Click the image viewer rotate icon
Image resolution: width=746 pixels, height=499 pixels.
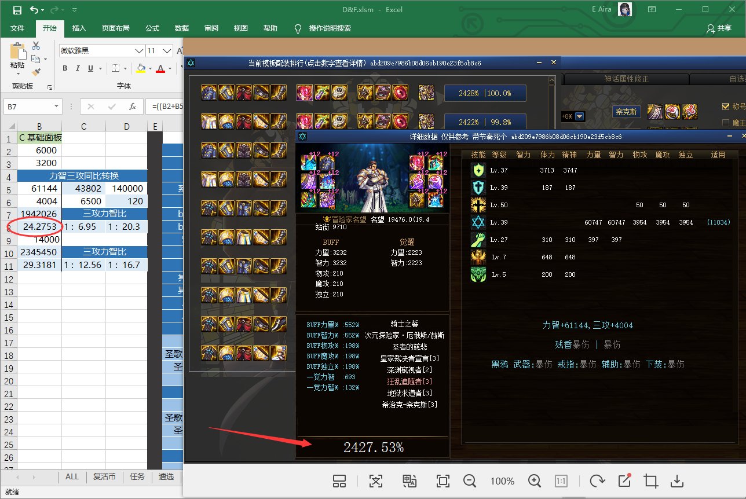coord(597,481)
